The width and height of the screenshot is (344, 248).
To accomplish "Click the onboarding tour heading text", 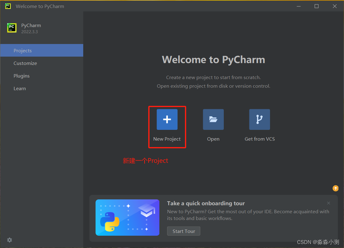I will pyautogui.click(x=206, y=203).
